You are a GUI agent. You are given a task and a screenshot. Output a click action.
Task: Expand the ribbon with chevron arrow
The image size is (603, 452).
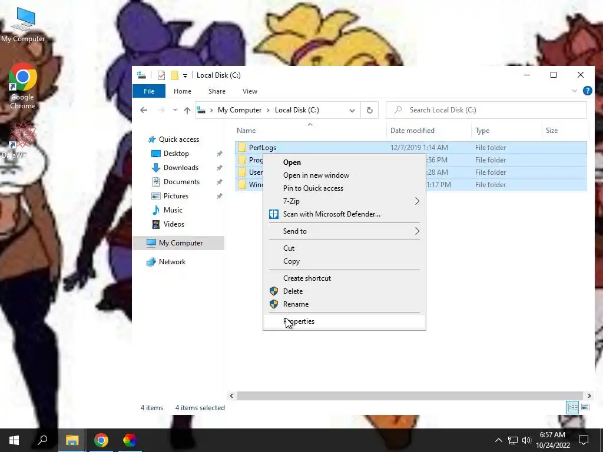point(575,91)
